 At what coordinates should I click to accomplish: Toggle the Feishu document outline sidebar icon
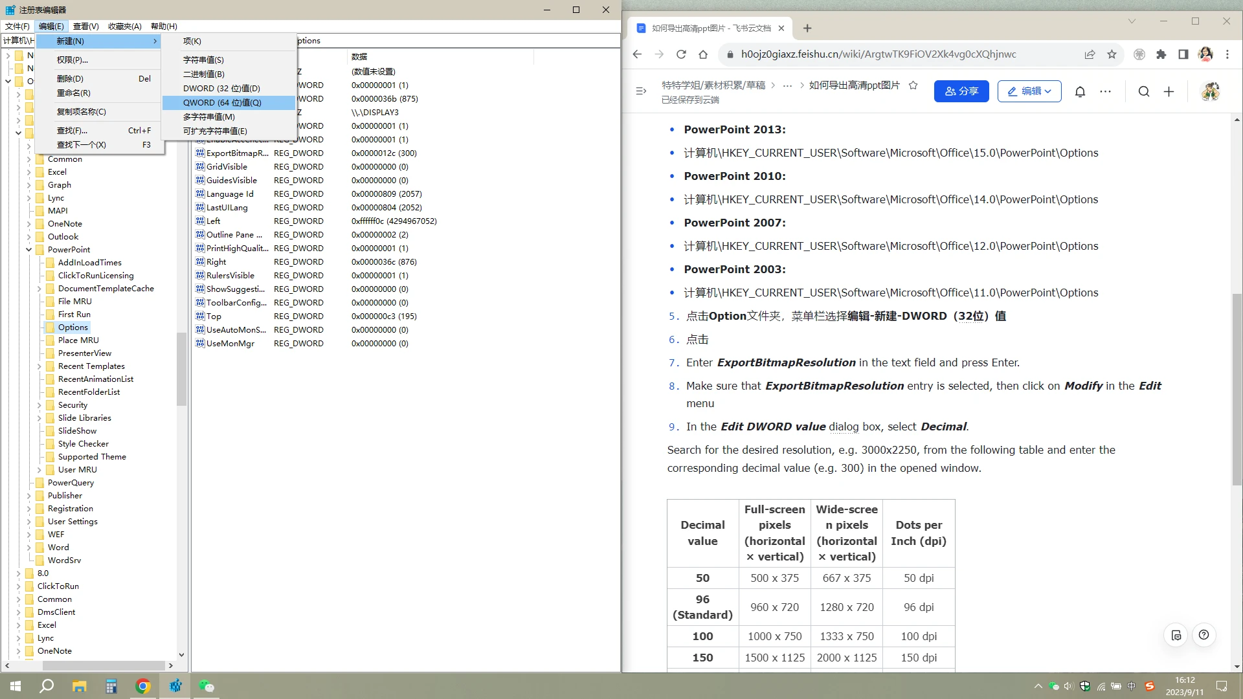tap(641, 91)
